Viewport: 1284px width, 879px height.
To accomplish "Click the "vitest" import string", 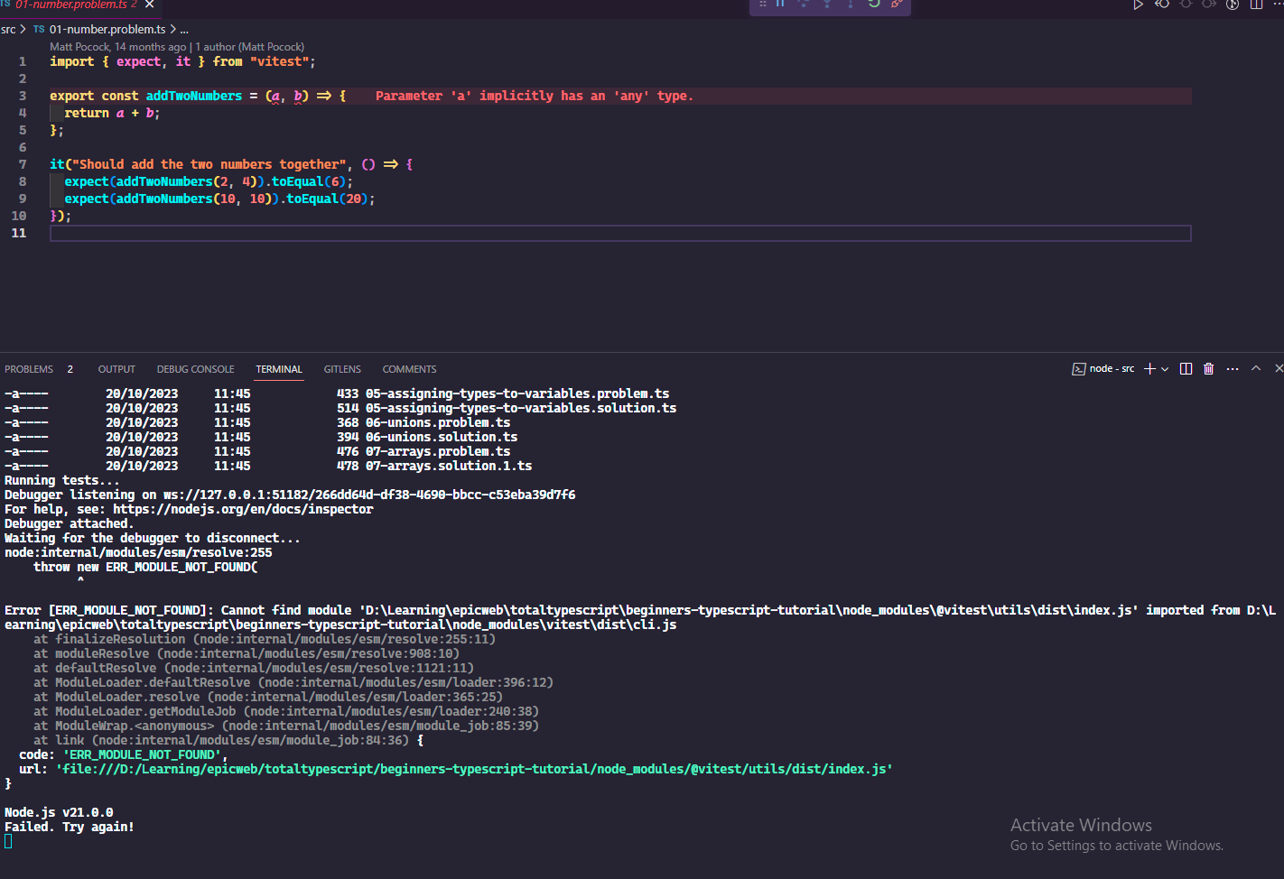I will (279, 61).
